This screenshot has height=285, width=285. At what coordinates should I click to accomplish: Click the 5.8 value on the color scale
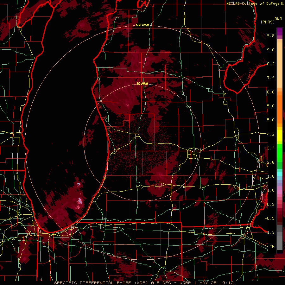(x=271, y=106)
